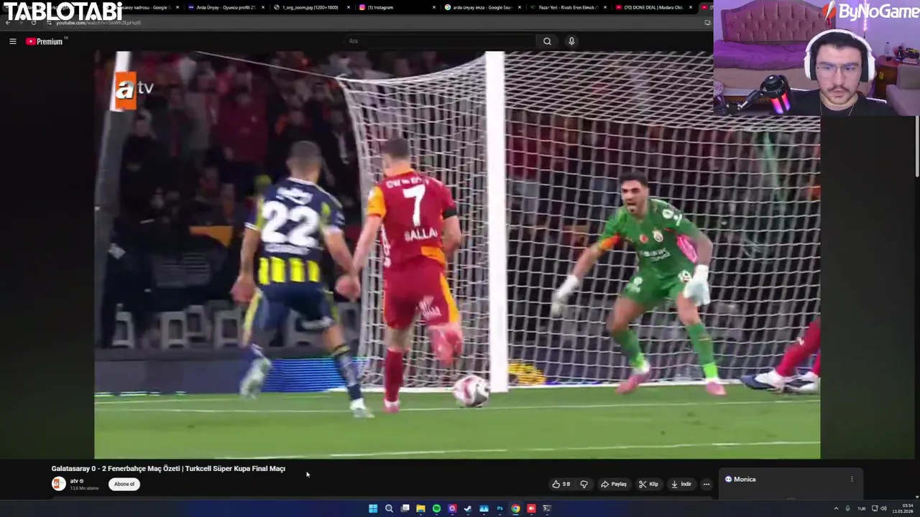Start voice search with microphone icon
This screenshot has height=517, width=920.
571,41
